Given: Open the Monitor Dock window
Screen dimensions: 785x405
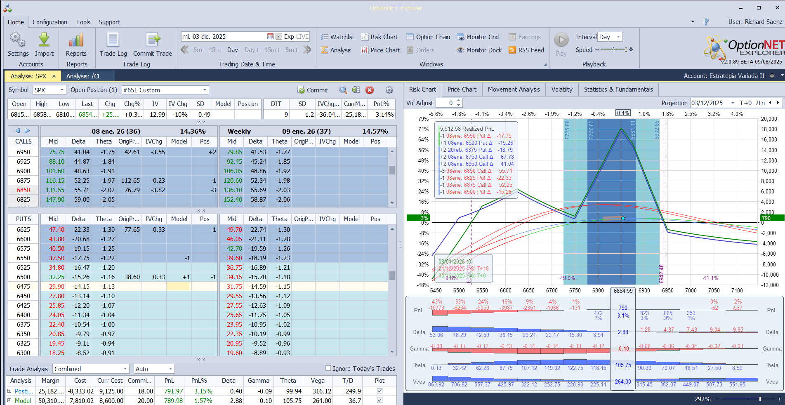Looking at the screenshot, I should pos(479,50).
